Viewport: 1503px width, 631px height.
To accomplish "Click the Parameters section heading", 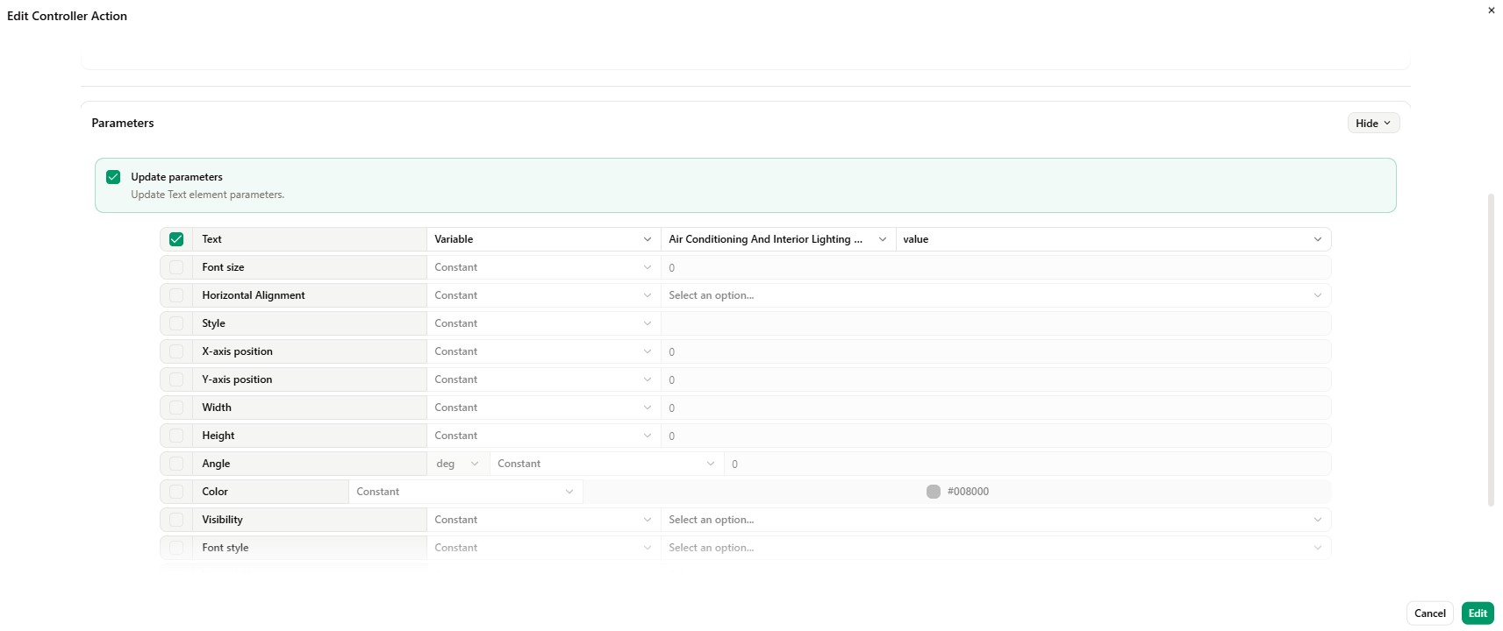I will (x=123, y=124).
